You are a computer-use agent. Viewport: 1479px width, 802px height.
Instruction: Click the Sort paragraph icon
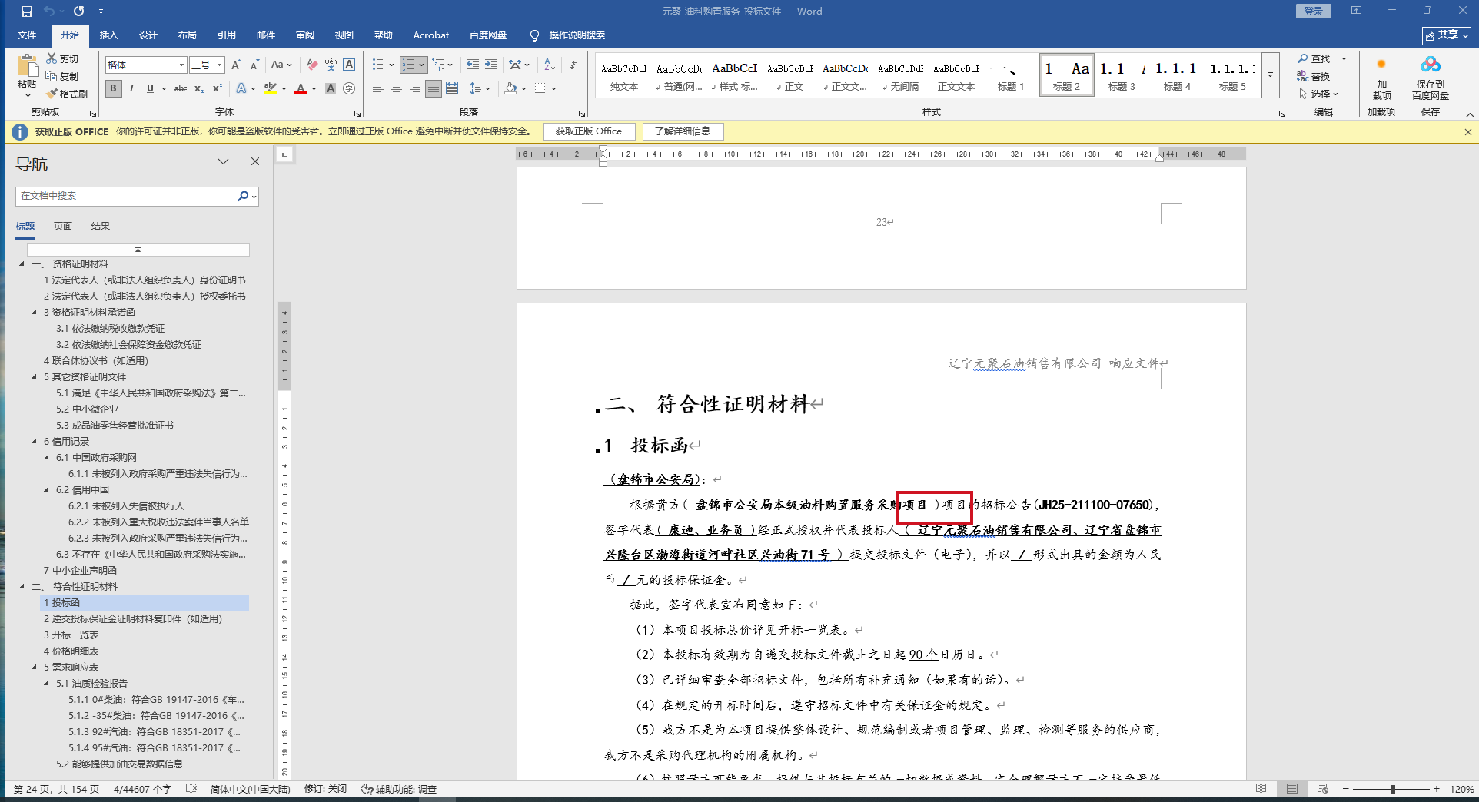(x=550, y=65)
